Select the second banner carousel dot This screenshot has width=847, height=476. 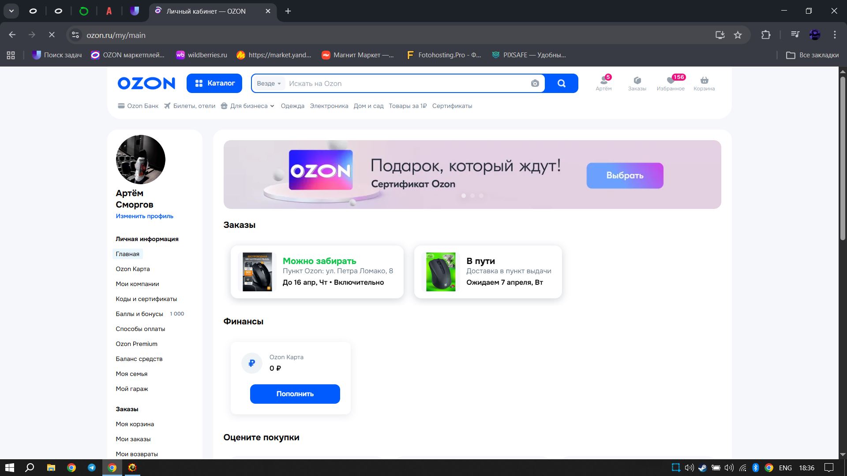click(x=472, y=196)
